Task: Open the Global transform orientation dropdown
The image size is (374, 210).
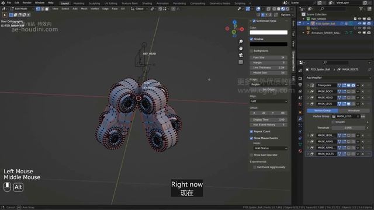Action: tap(139, 9)
